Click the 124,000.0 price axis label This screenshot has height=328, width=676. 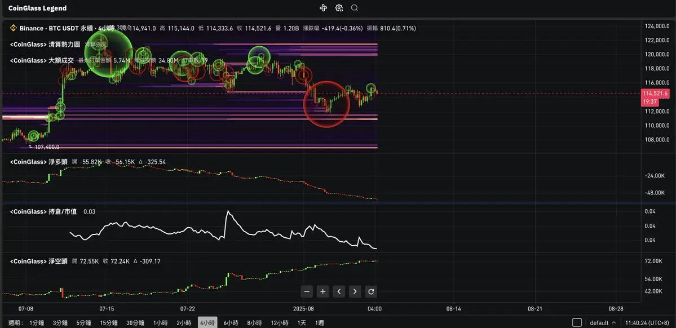[x=657, y=26]
